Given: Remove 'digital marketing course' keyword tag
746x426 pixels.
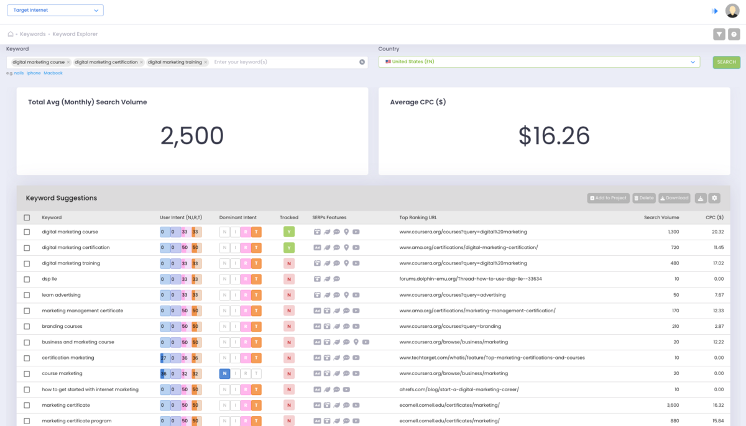Looking at the screenshot, I should 68,62.
